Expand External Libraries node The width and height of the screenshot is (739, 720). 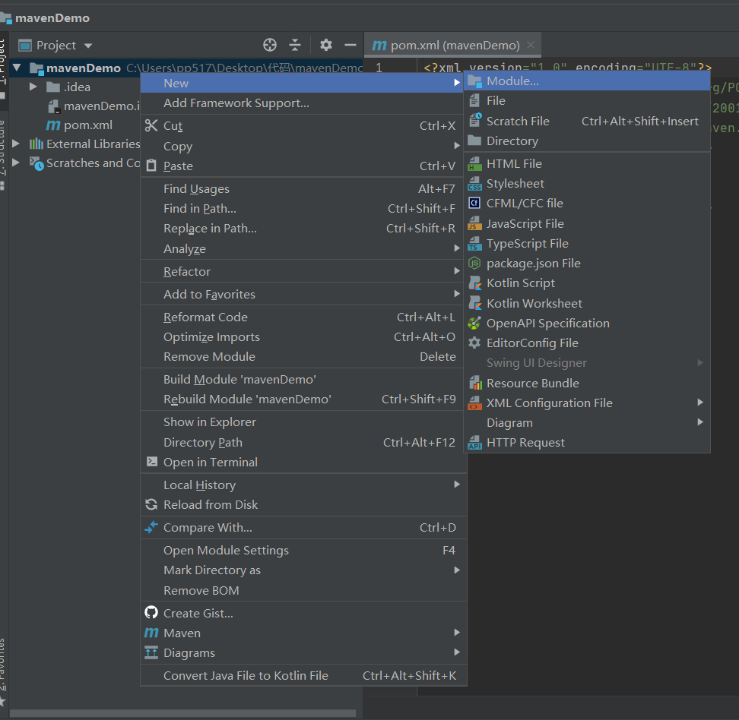click(x=15, y=144)
